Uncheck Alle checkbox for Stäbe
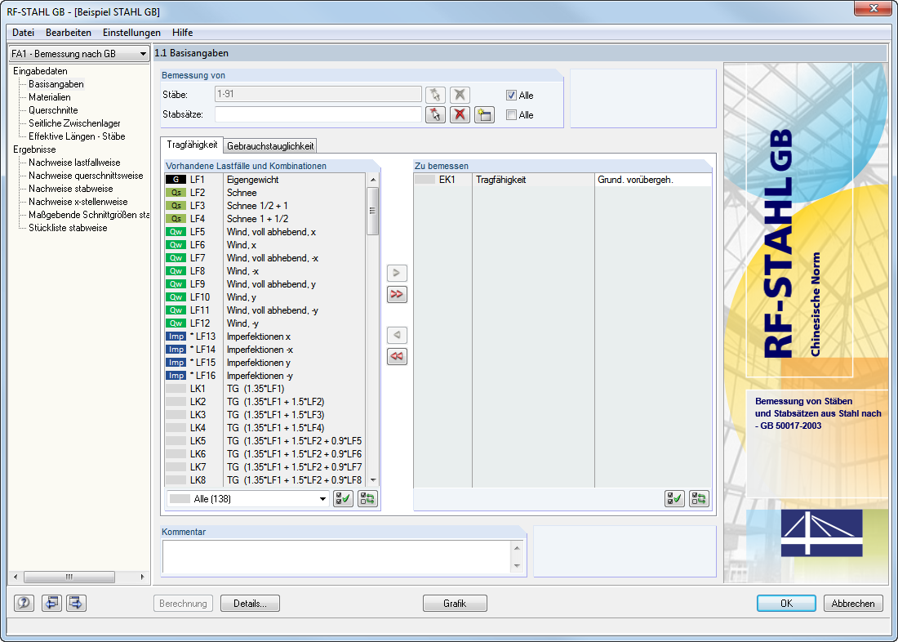898x642 pixels. click(511, 95)
